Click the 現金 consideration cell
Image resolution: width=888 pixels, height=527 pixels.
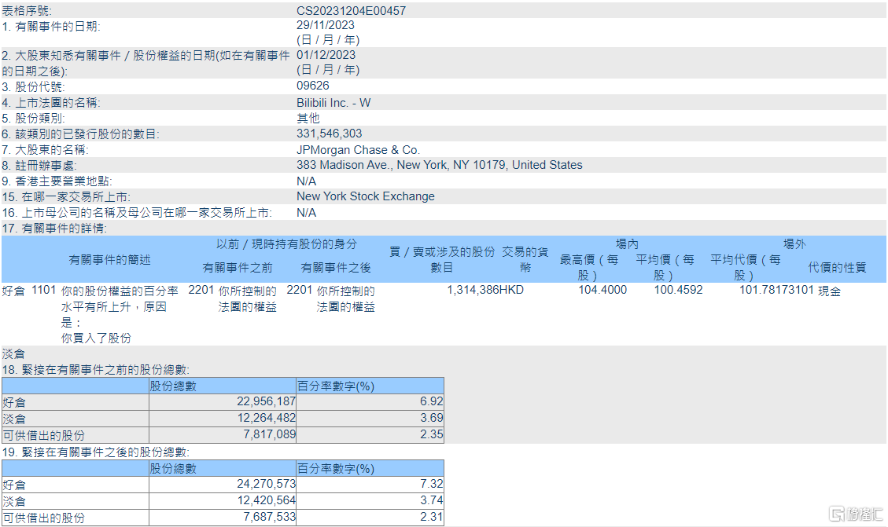tap(829, 291)
